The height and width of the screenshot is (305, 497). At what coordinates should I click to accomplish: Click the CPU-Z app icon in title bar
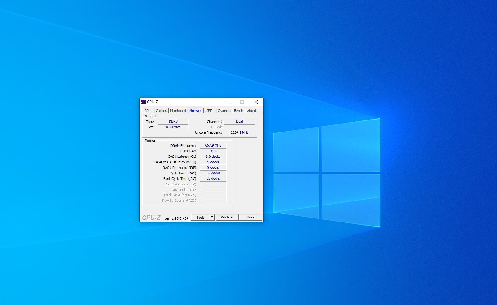pyautogui.click(x=143, y=102)
